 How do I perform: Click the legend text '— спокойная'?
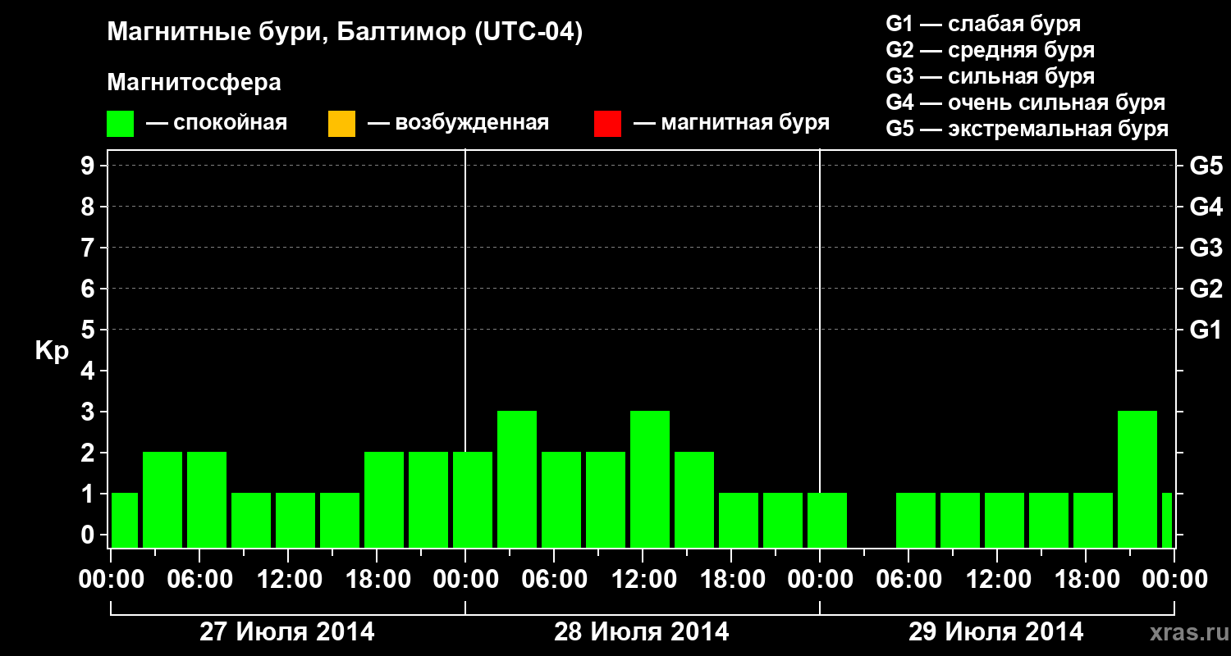[x=217, y=124]
